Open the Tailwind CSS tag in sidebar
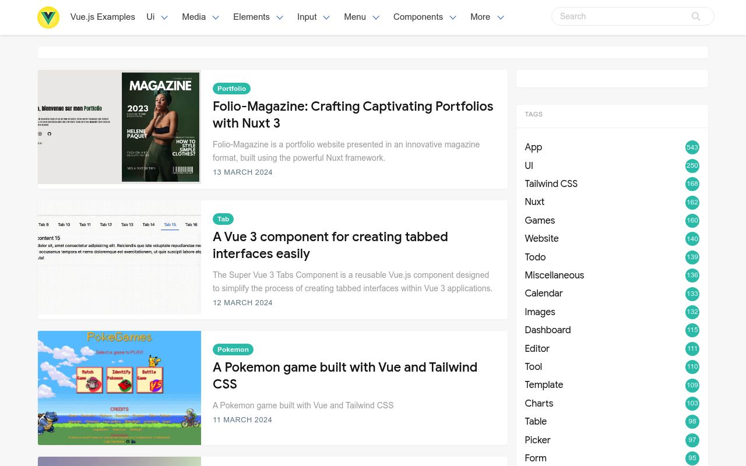Image resolution: width=746 pixels, height=466 pixels. [551, 184]
